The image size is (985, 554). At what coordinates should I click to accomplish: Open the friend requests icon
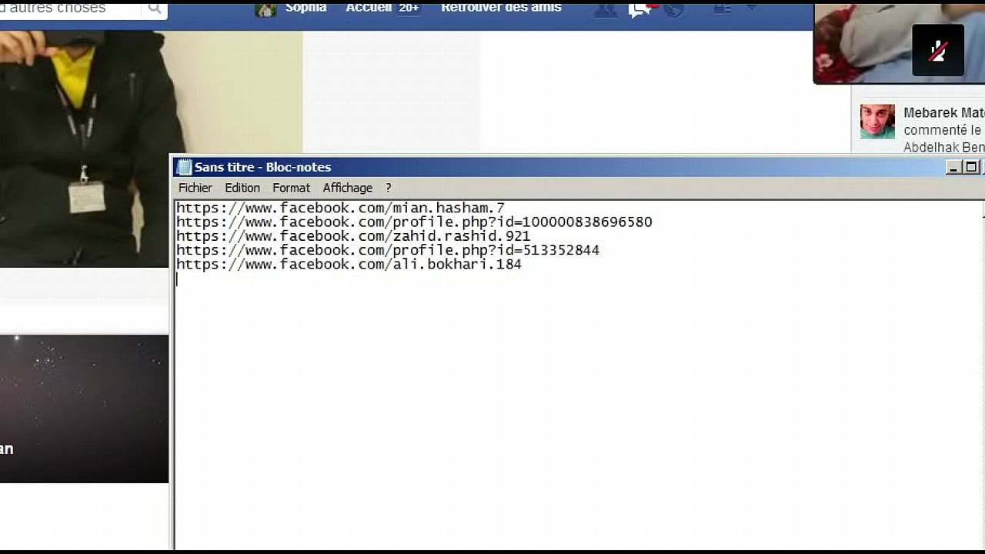606,9
